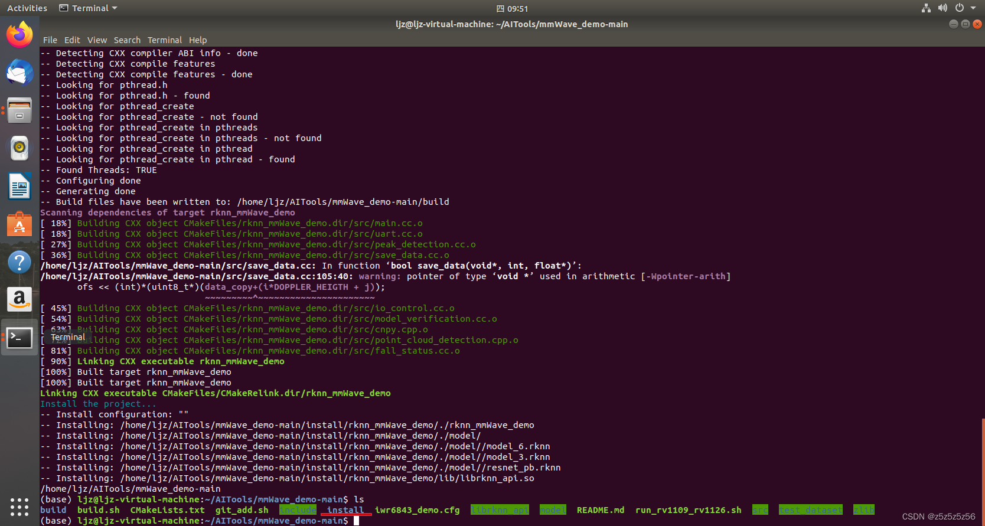
Task: Open Ubuntu Software store icon
Action: (19, 224)
